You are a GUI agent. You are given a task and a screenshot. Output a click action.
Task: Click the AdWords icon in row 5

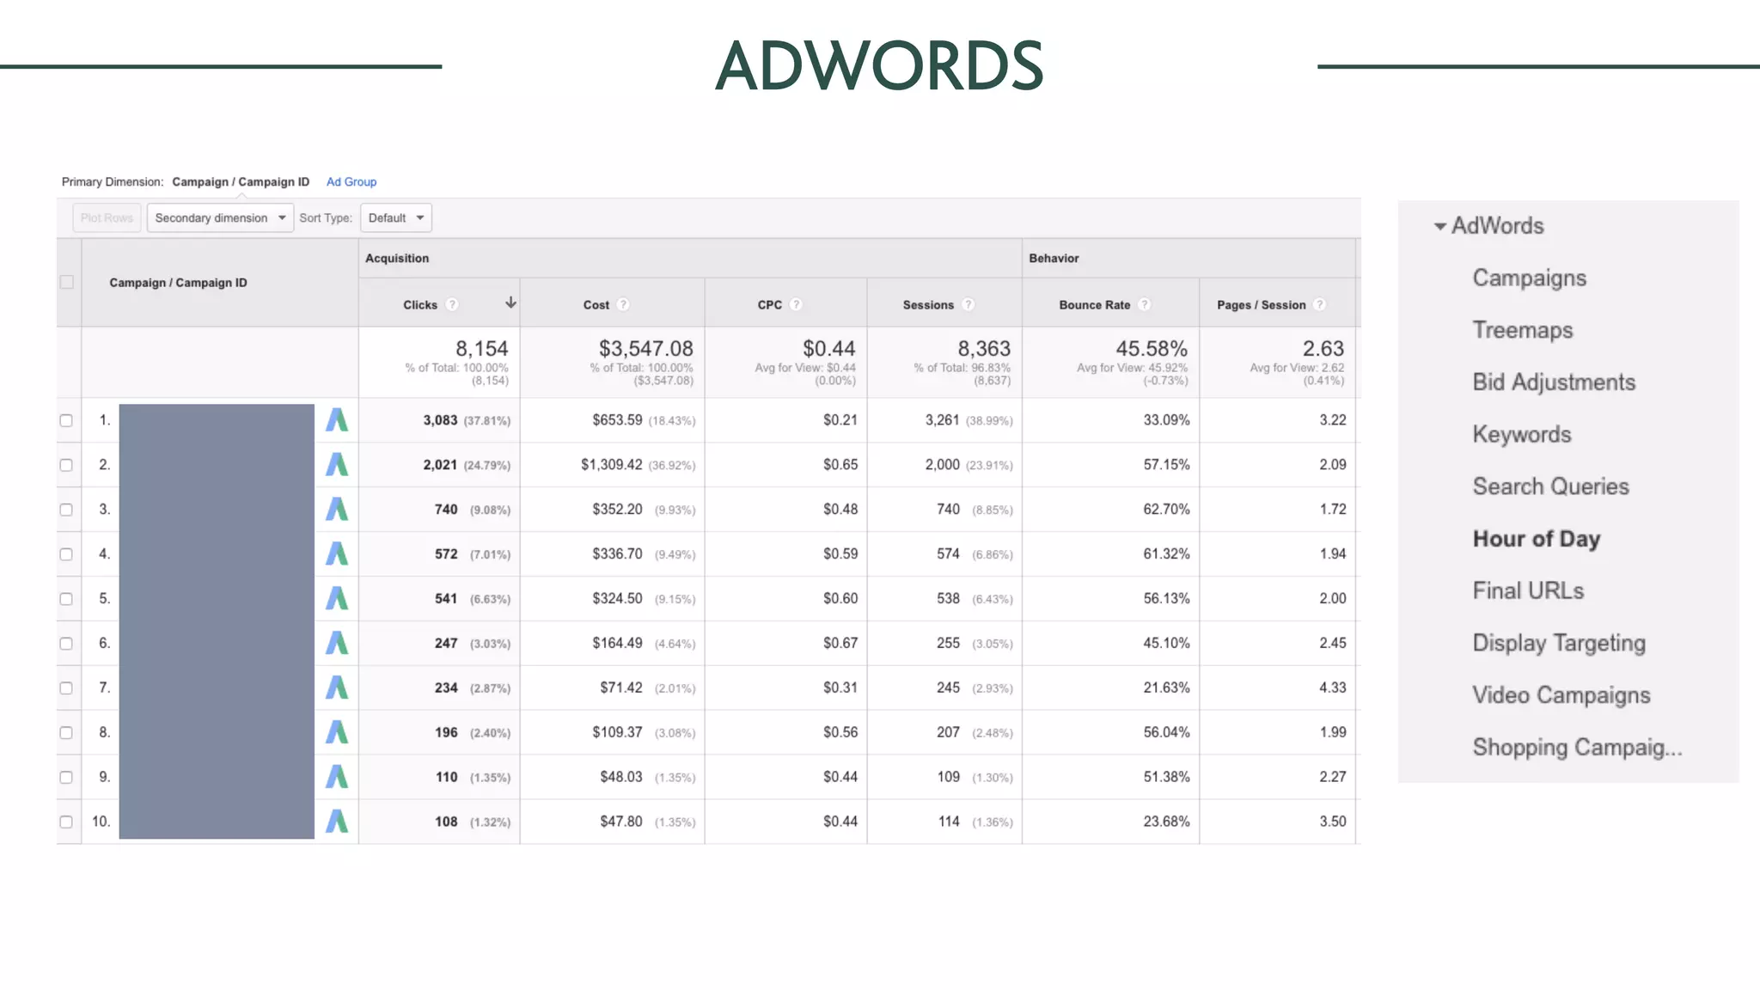coord(337,599)
